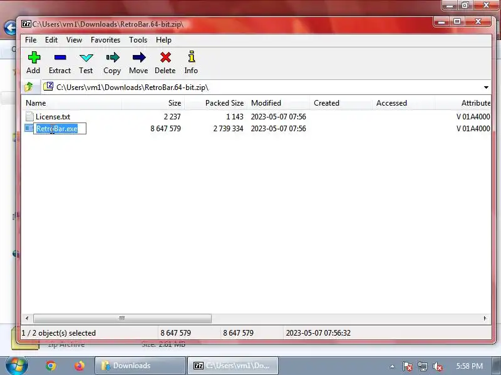Click the horizontal scrollbar thumb
Image resolution: width=501 pixels, height=375 pixels.
122,318
